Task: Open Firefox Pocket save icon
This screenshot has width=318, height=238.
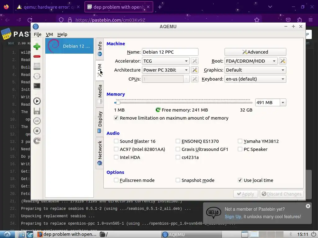Action: tap(288, 20)
